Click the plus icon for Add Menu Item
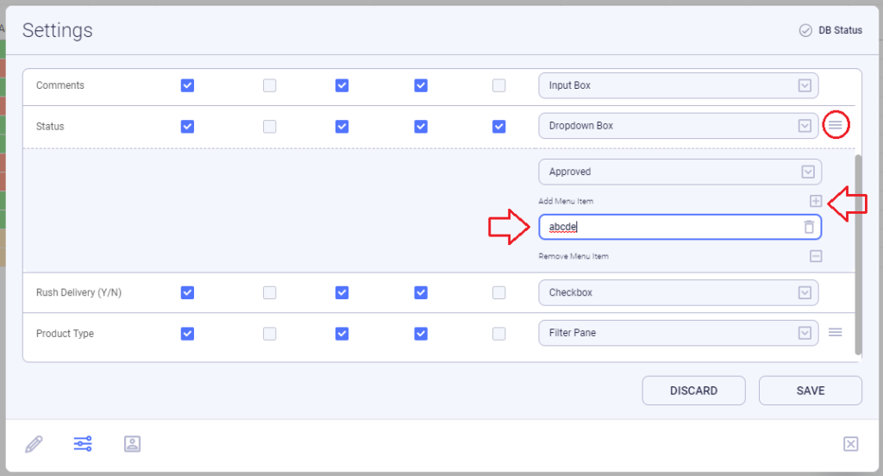The image size is (883, 476). [816, 201]
